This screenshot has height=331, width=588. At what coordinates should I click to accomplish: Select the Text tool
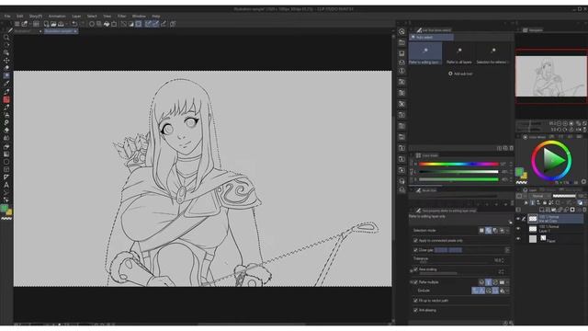point(6,185)
